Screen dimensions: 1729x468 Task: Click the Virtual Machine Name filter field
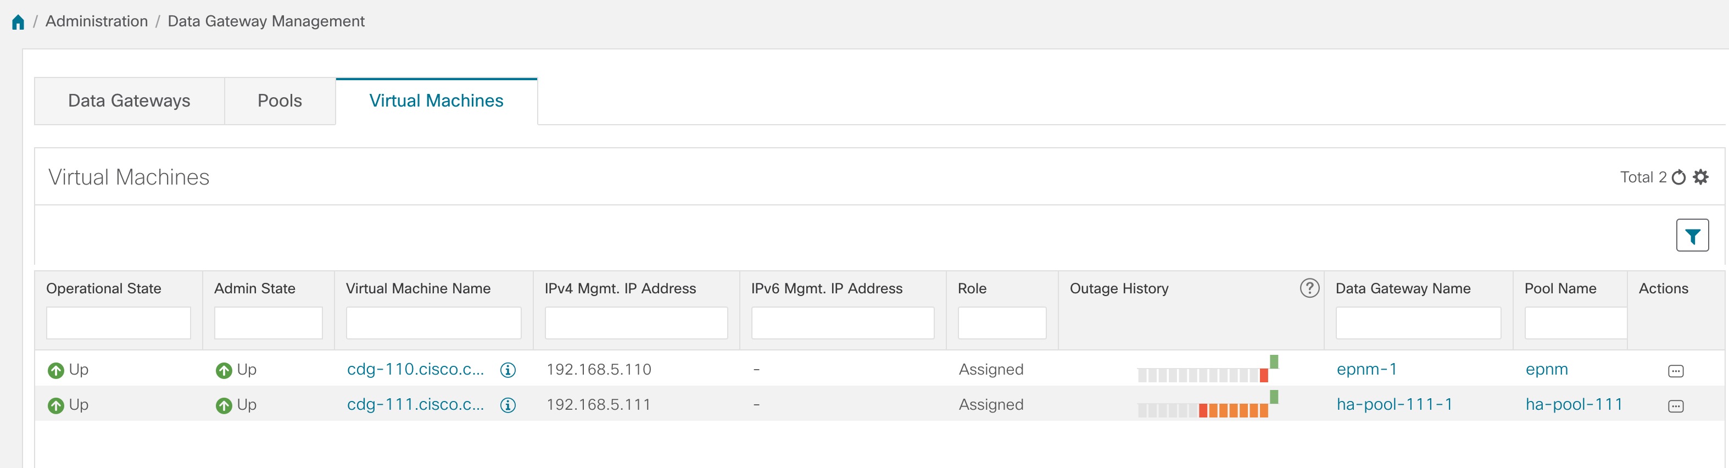click(x=433, y=323)
